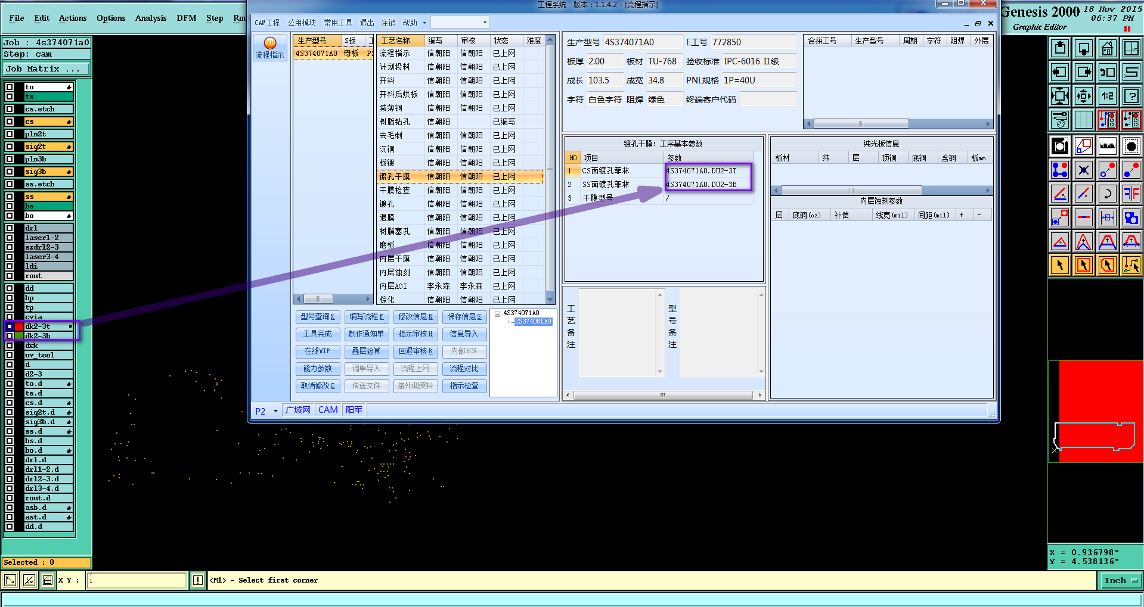Open the wrench and palette settings icon
1144x607 pixels.
[x=1060, y=120]
